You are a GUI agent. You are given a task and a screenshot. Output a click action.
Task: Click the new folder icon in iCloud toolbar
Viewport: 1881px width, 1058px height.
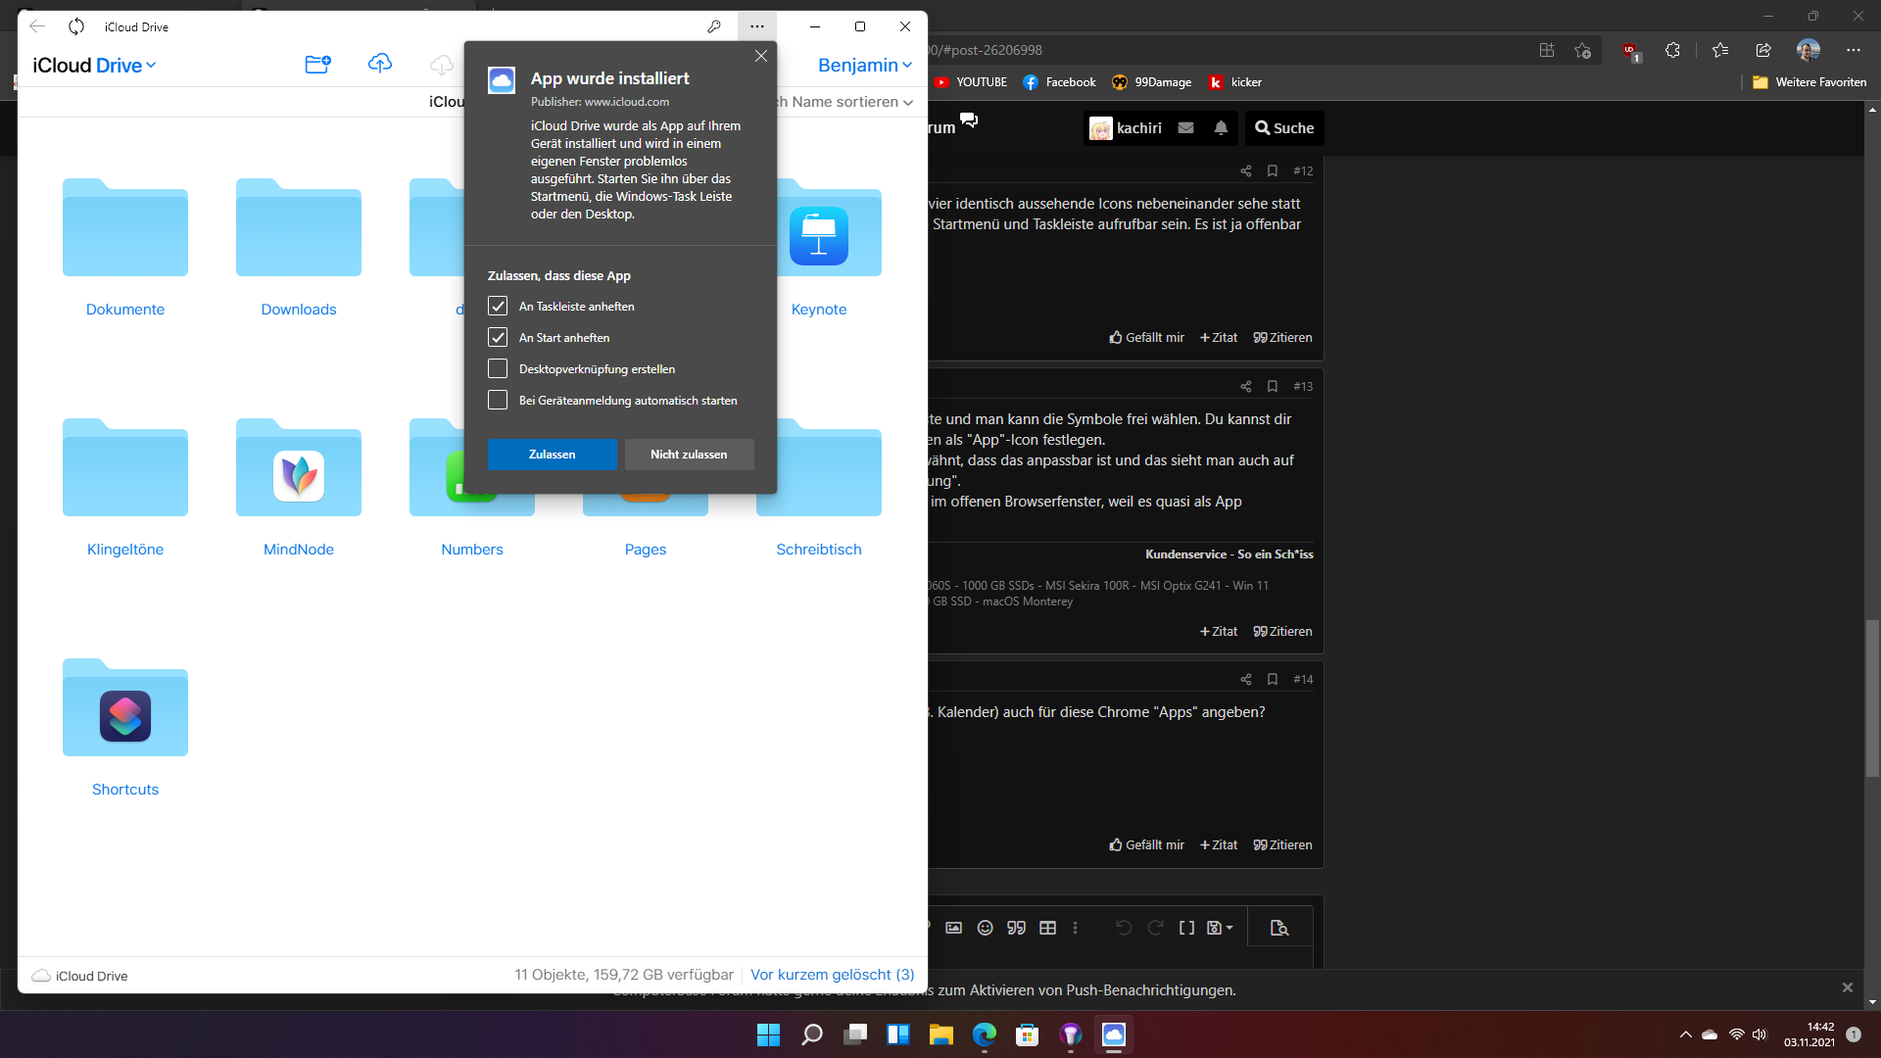317,65
